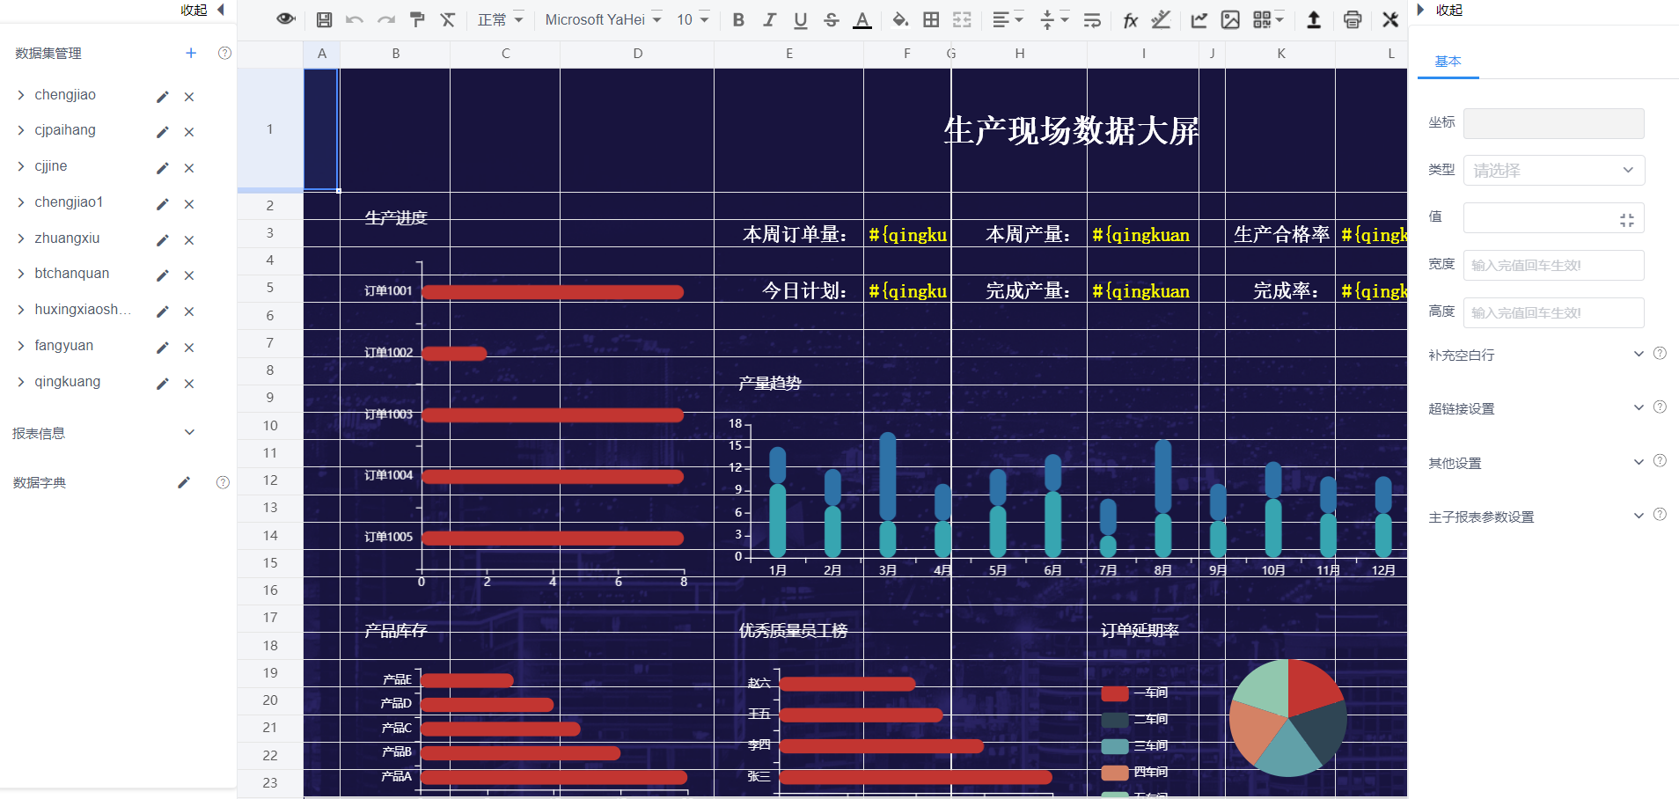This screenshot has height=799, width=1679.
Task: Click the merge cells icon
Action: point(962,19)
